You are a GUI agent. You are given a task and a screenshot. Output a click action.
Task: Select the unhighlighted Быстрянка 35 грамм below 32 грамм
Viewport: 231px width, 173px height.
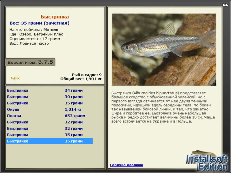[x=49, y=135]
